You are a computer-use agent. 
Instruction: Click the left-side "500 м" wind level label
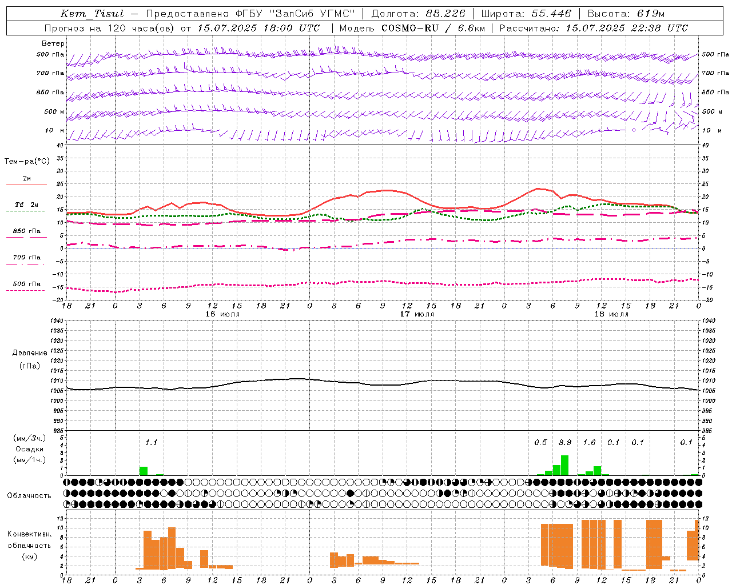(x=54, y=111)
